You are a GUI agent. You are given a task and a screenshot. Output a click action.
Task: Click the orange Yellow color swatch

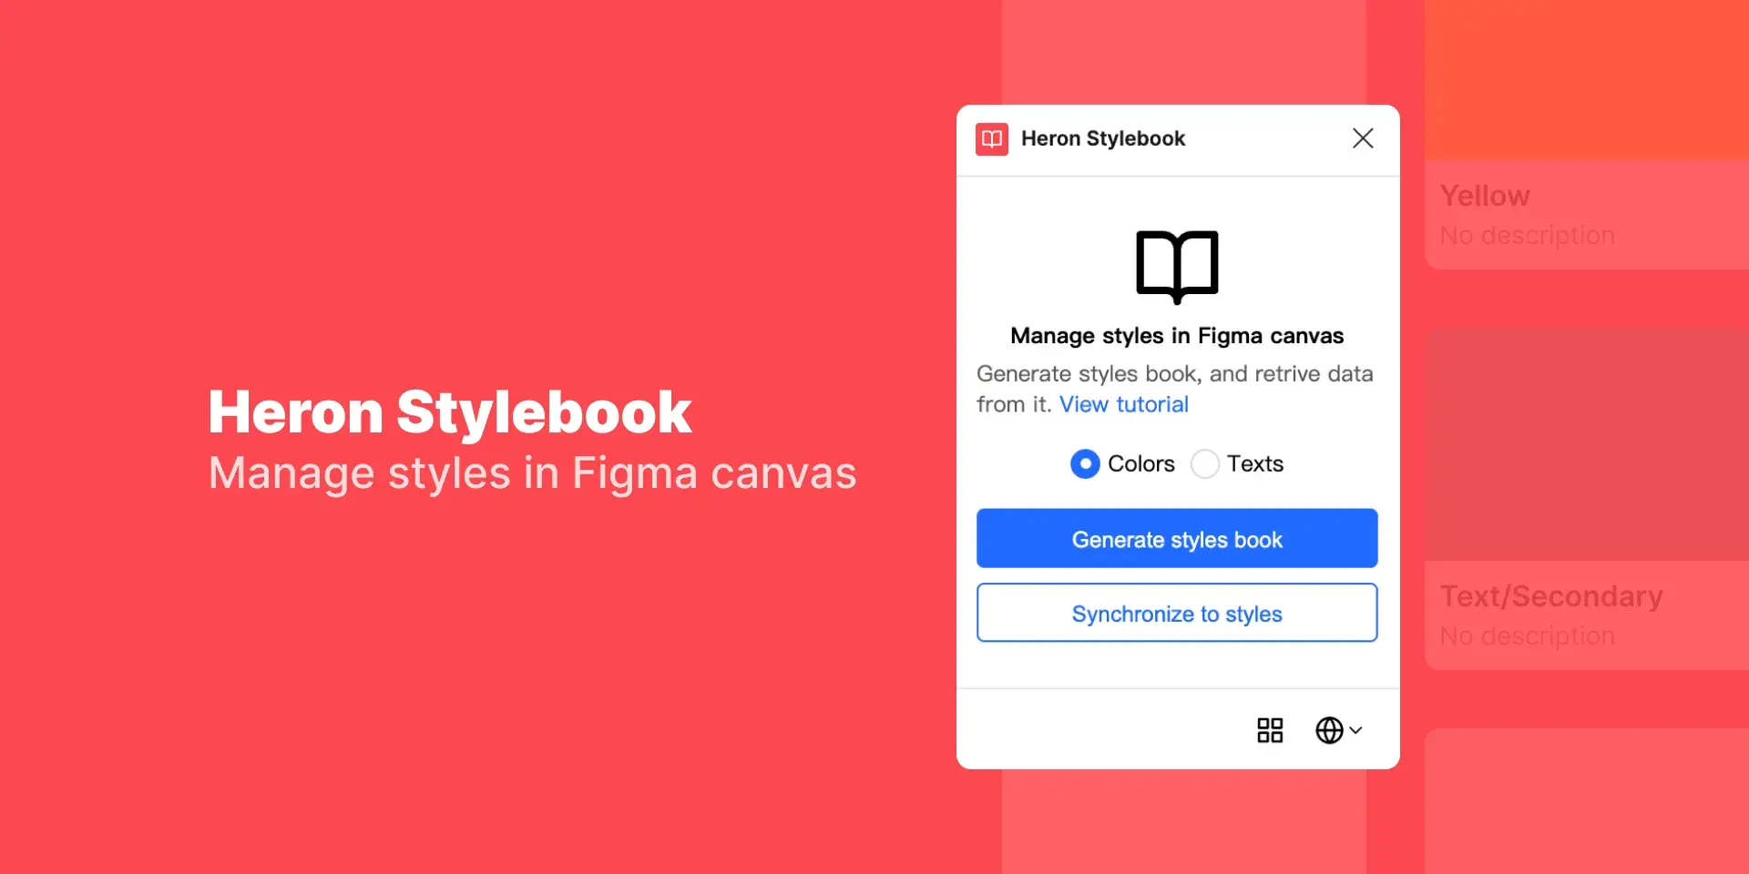pos(1585,80)
